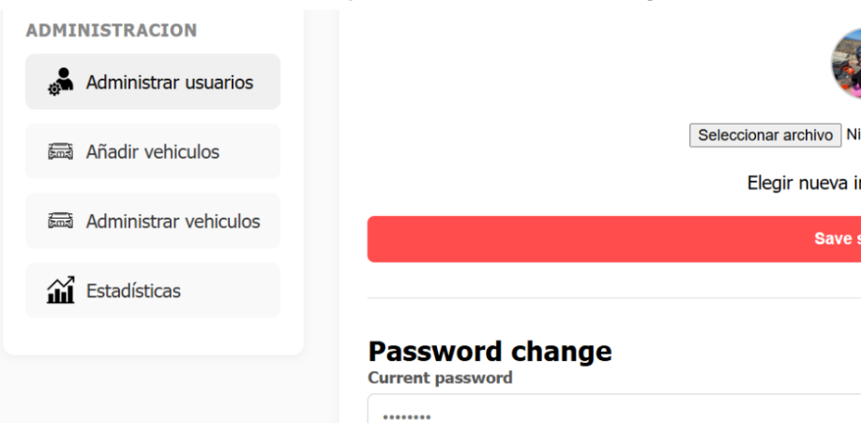This screenshot has height=425, width=861.
Task: Click the Password change heading
Action: coord(490,351)
